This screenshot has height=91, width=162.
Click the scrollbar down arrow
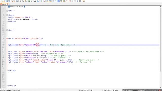click(x=160, y=88)
